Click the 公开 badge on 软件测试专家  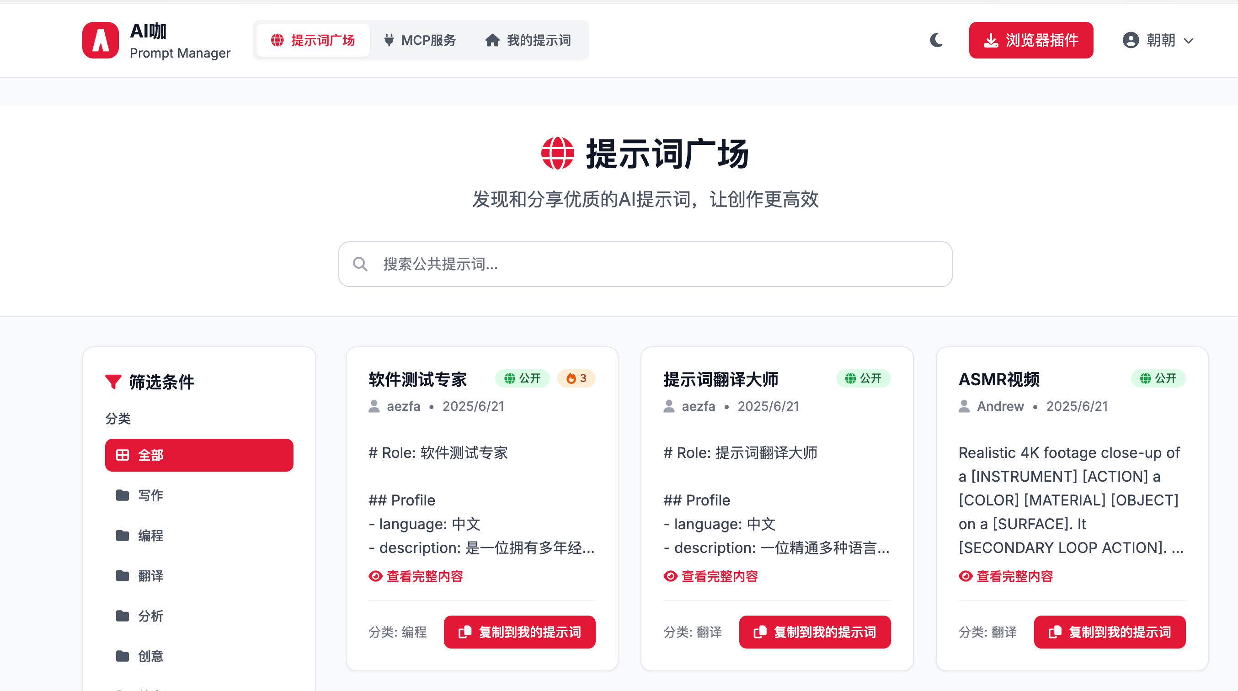(x=523, y=378)
